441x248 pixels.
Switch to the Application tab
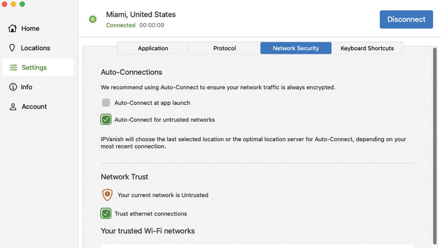[x=153, y=48]
